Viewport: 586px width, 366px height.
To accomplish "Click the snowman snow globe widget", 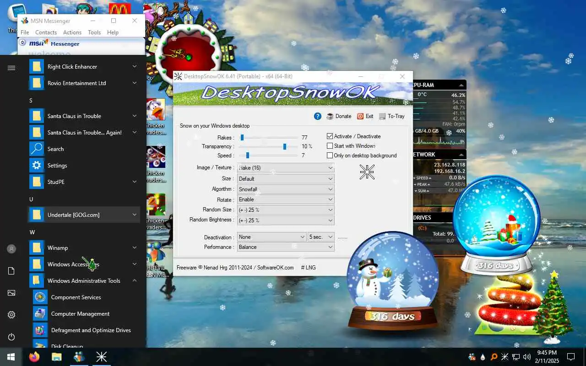I will [392, 280].
